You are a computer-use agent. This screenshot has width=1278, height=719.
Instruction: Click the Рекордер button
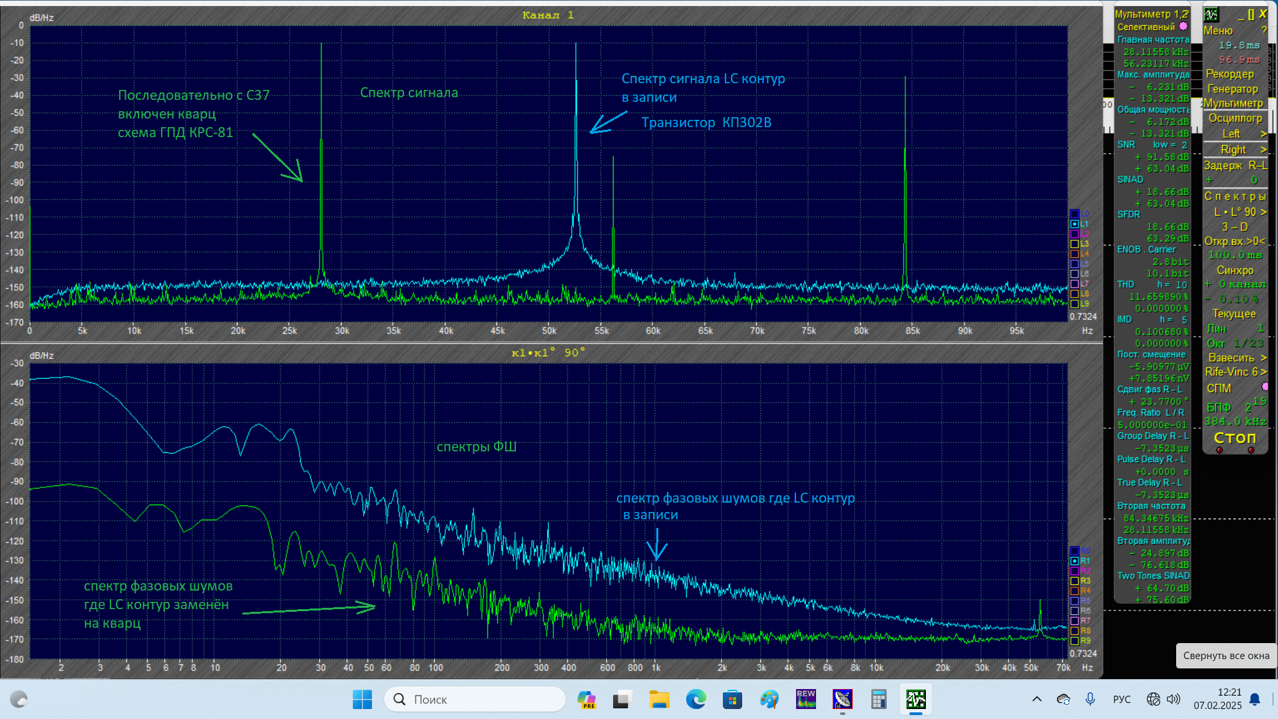click(x=1229, y=74)
